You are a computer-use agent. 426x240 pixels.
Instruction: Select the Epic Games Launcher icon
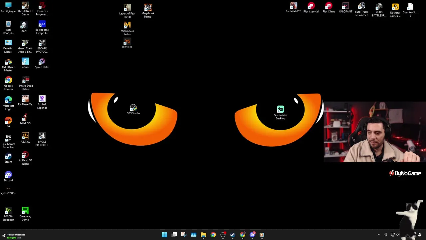tap(8, 142)
